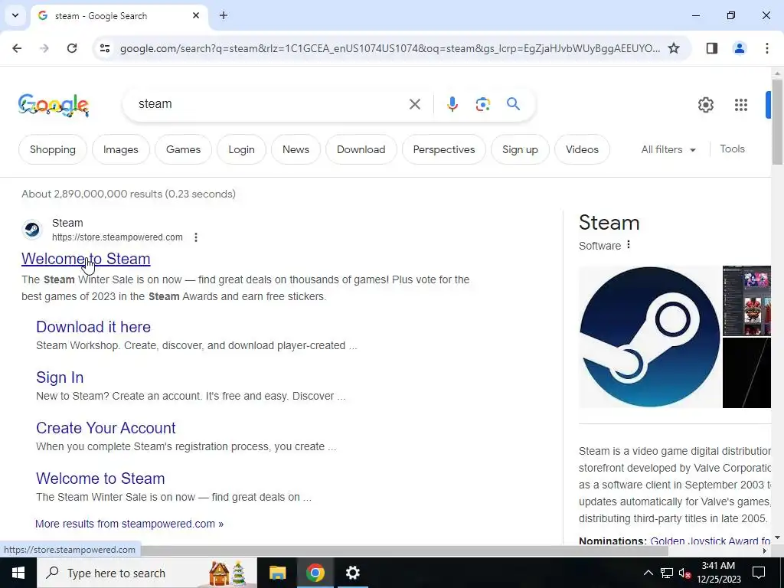
Task: Click the forward navigation arrow
Action: 44,48
